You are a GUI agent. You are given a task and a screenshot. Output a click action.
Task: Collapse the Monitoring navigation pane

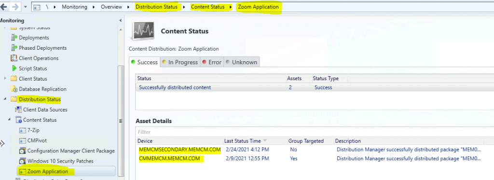click(x=120, y=20)
